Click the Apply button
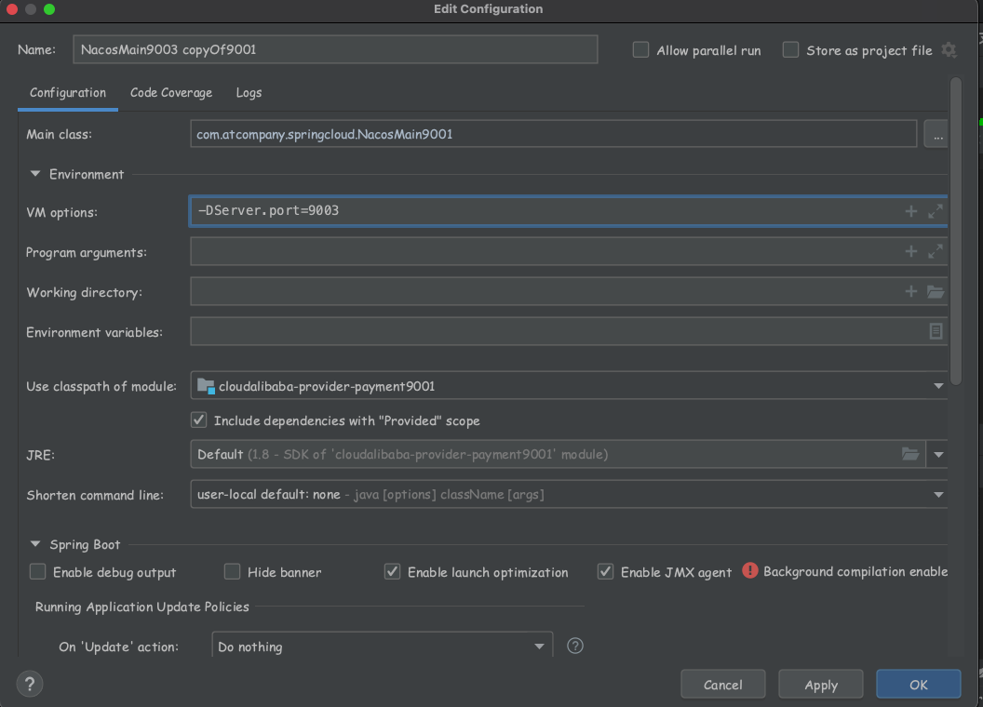Viewport: 983px width, 707px height. point(821,685)
